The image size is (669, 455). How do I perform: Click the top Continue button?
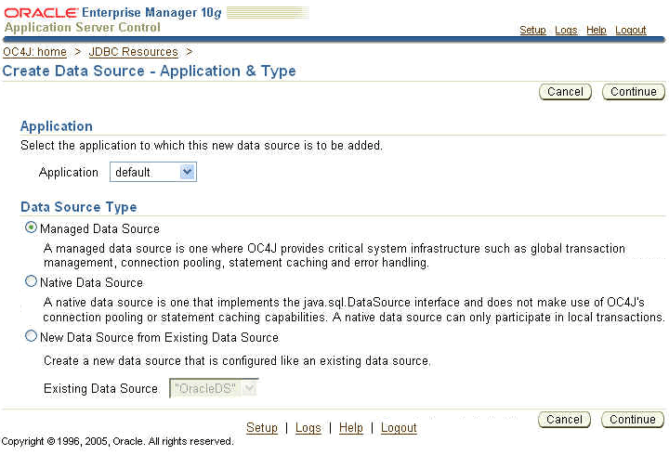pos(633,92)
